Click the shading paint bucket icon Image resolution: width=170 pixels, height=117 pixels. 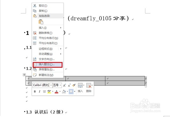(x=64, y=92)
